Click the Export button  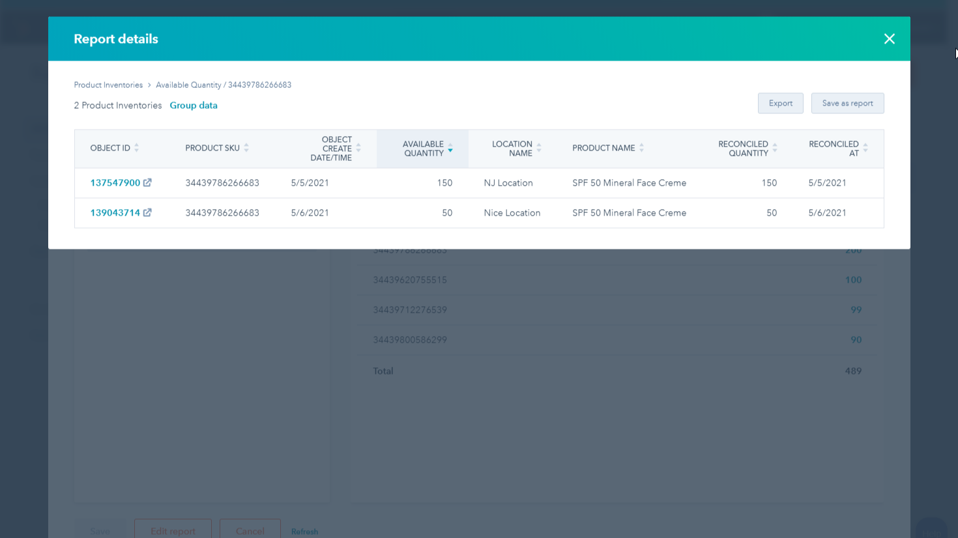click(x=780, y=104)
